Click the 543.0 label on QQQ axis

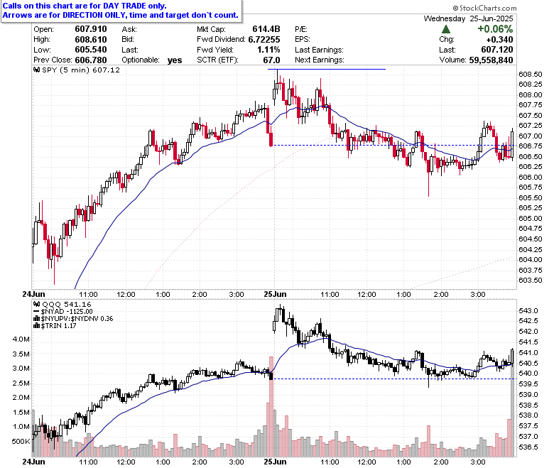pyautogui.click(x=528, y=311)
